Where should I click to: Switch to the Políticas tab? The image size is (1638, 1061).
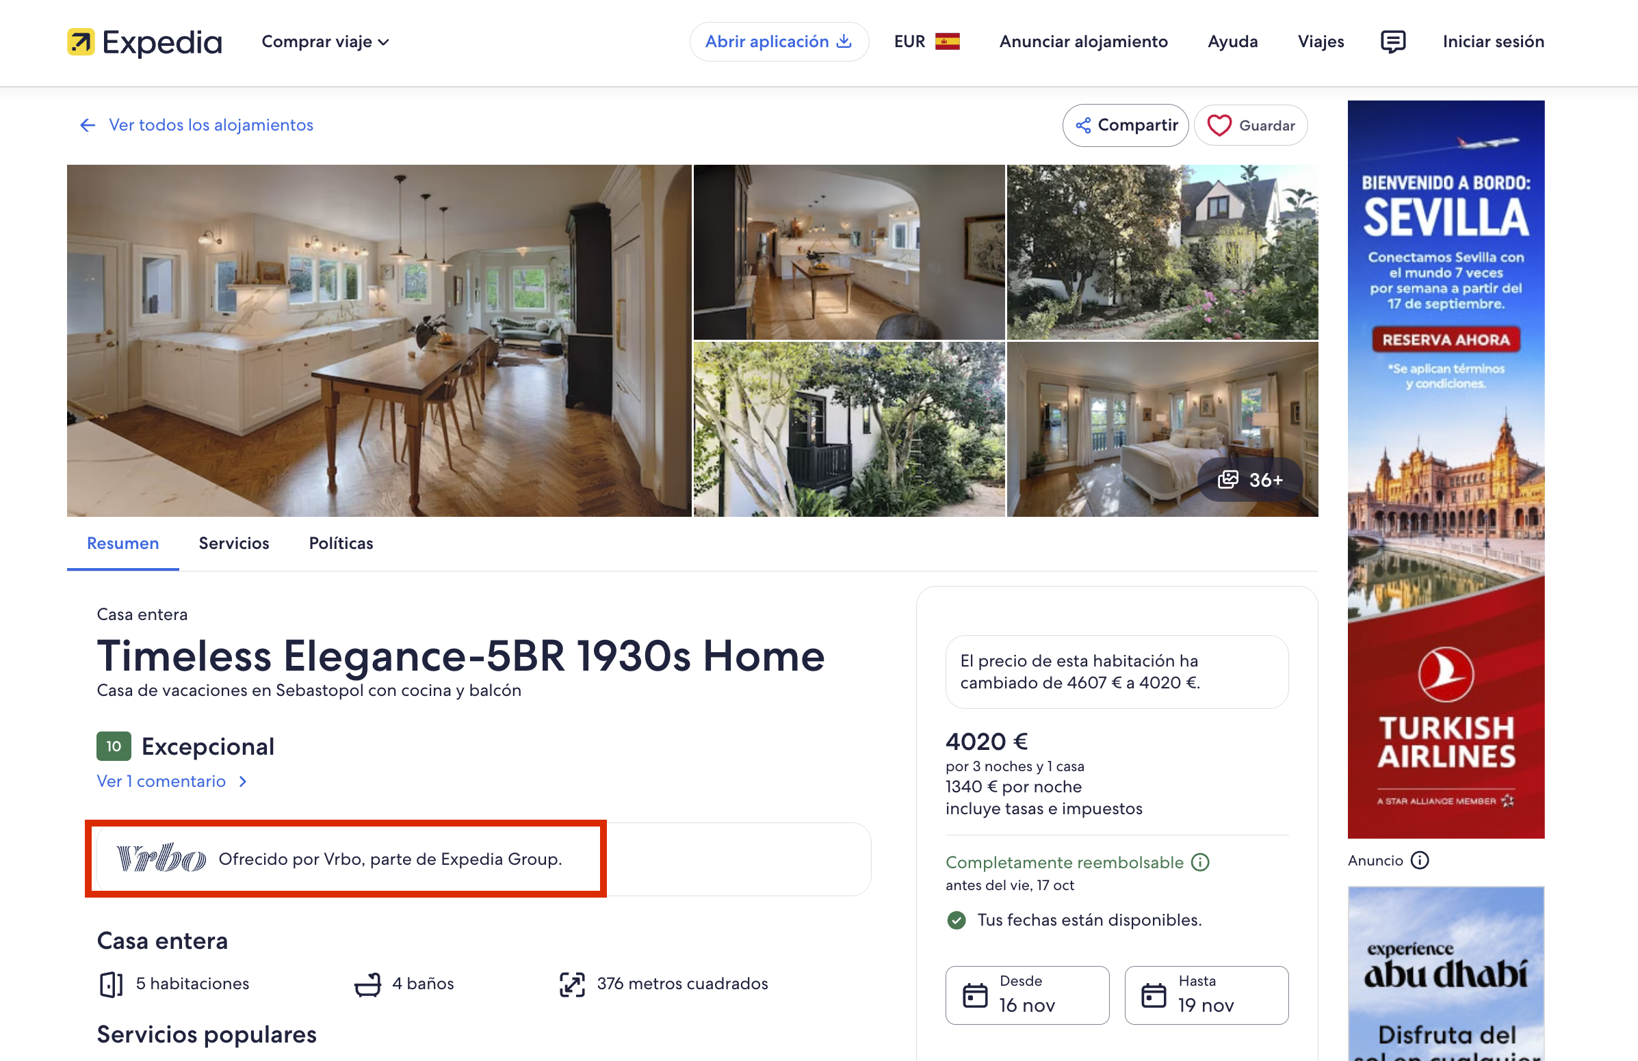341,543
